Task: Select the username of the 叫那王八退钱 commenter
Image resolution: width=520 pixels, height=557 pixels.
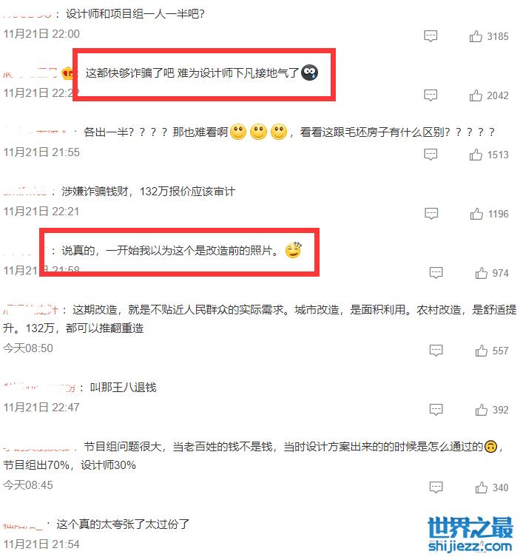Action: tap(39, 387)
